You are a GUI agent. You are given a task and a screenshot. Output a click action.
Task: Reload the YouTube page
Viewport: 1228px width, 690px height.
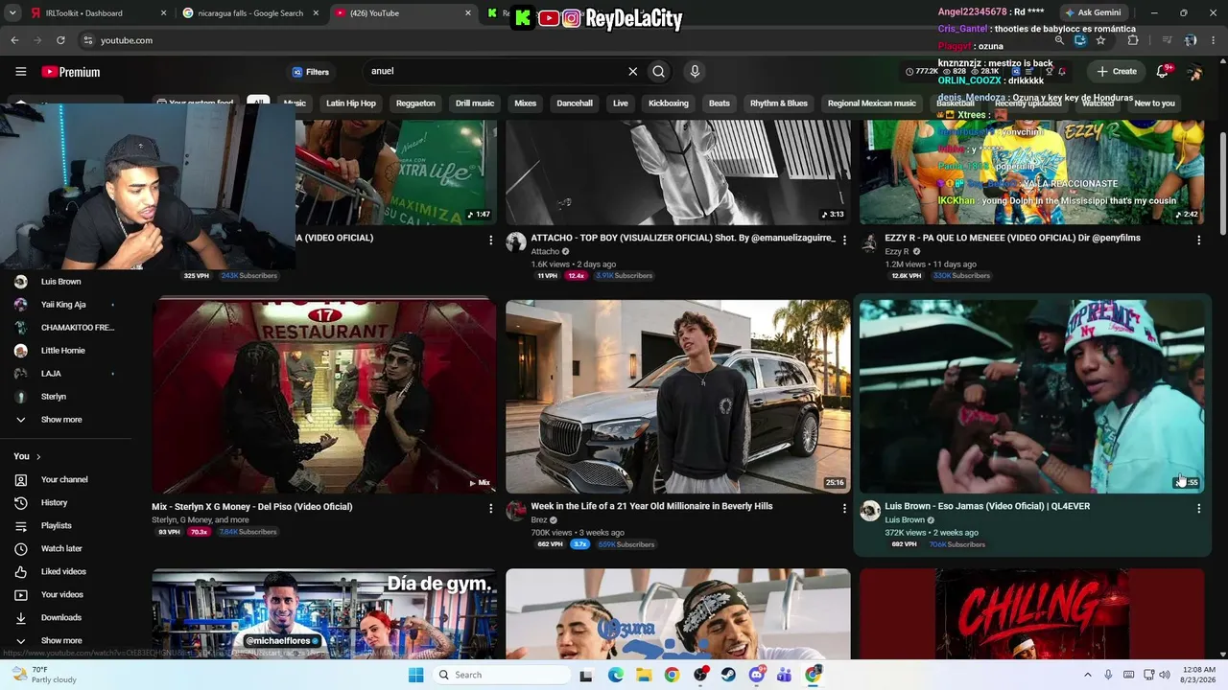60,40
